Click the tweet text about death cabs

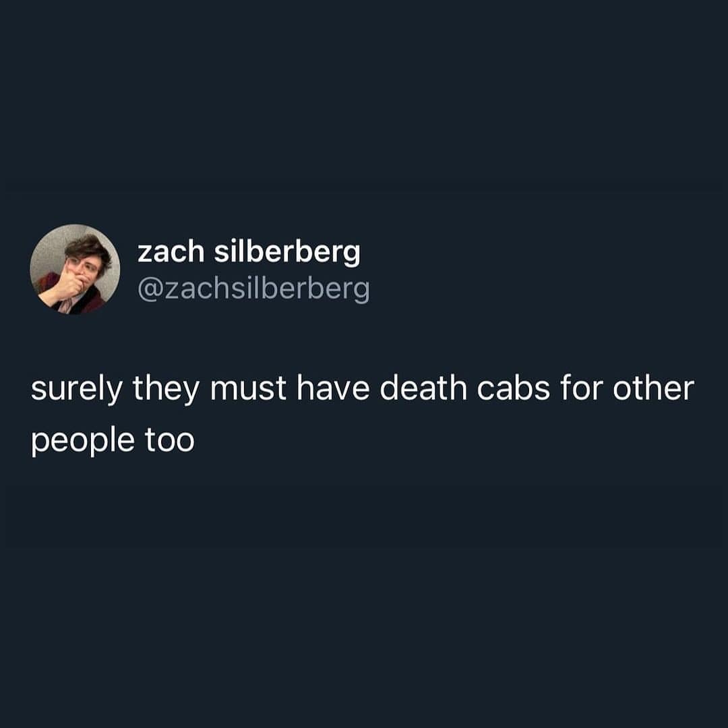tap(363, 414)
